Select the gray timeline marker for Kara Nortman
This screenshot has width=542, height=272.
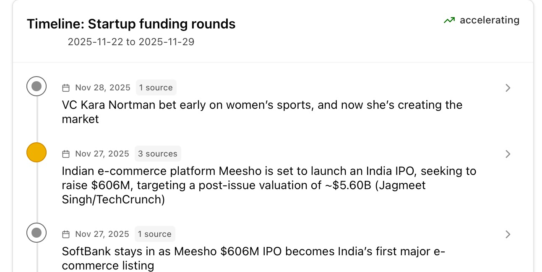point(36,87)
